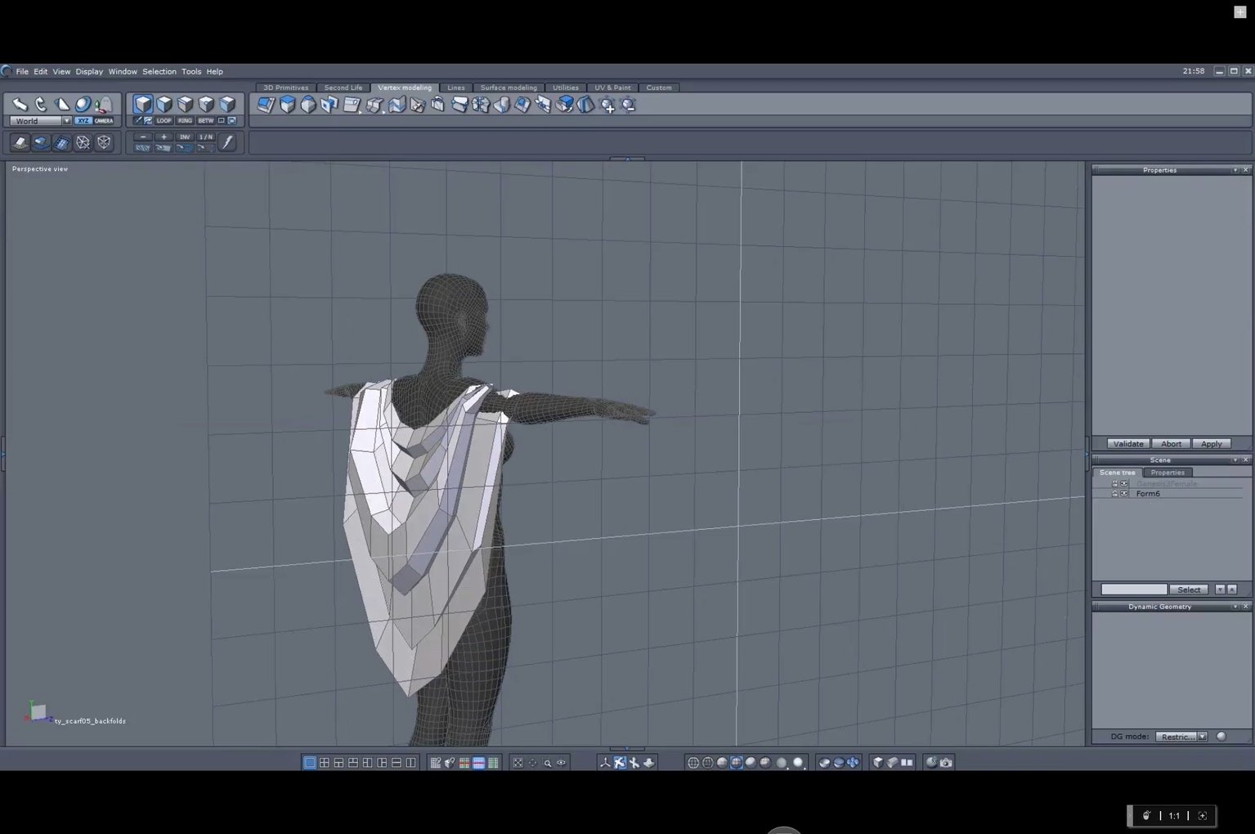The width and height of the screenshot is (1255, 834).
Task: Expand the Dynamic Geometry panel options arrow
Action: 1235,607
